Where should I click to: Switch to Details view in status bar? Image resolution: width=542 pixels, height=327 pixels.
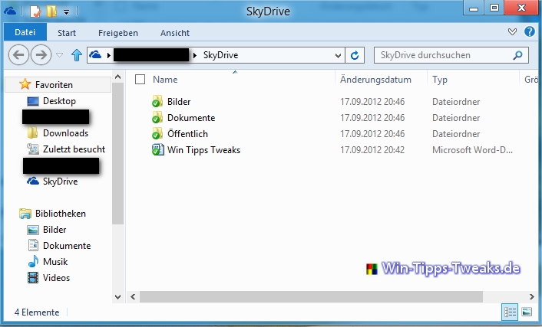[x=510, y=312]
